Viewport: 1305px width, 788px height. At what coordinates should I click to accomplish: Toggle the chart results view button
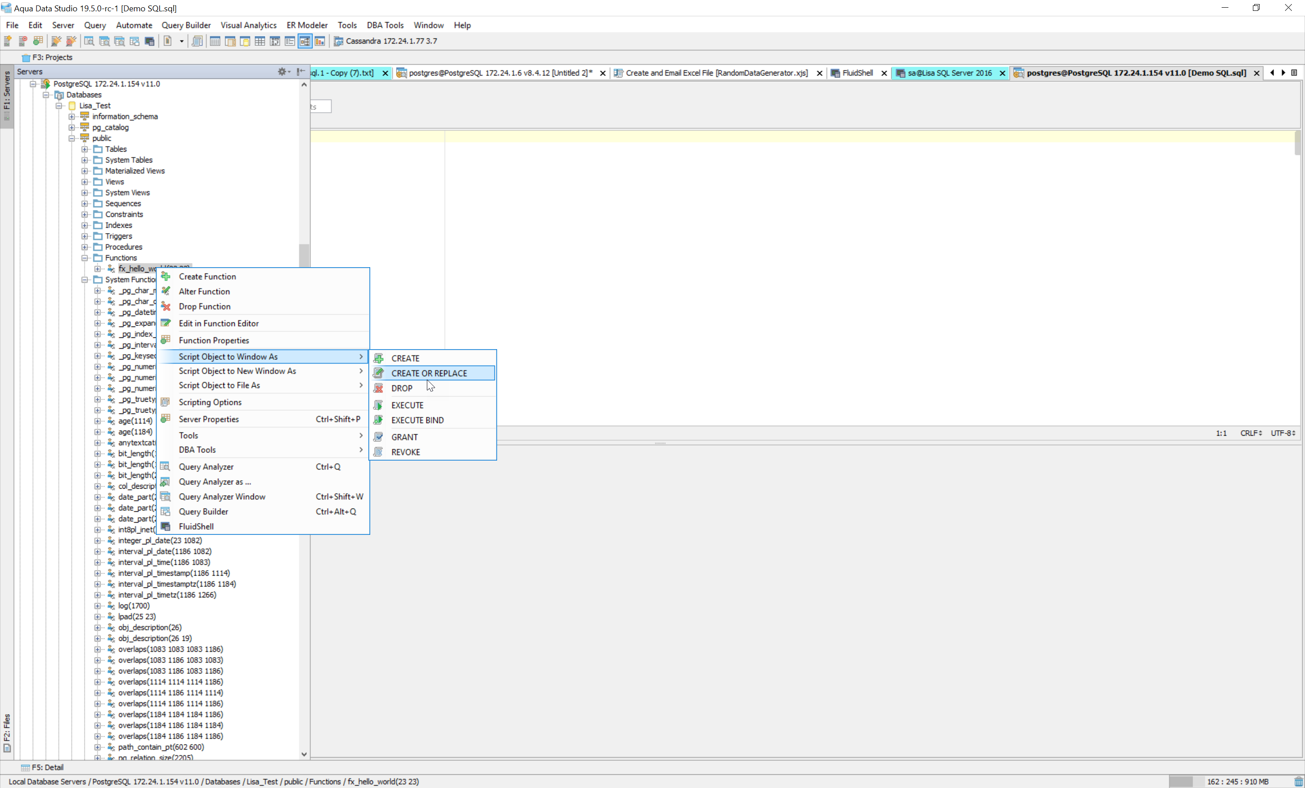(x=320, y=41)
